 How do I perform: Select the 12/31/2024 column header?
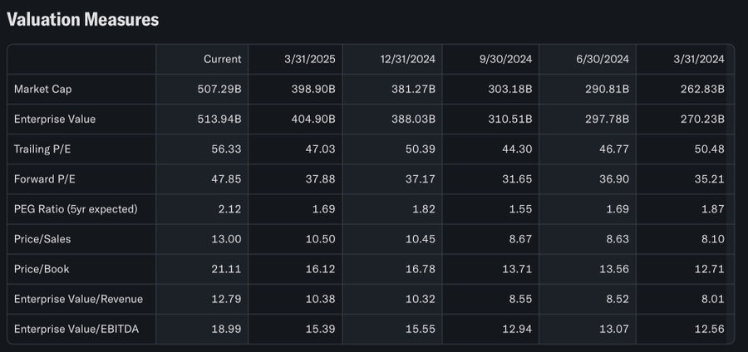(x=410, y=59)
